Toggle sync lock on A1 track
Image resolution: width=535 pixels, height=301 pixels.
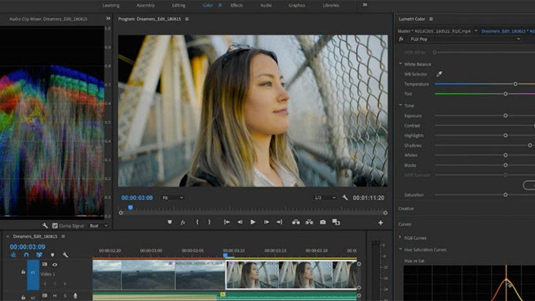pyautogui.click(x=45, y=295)
